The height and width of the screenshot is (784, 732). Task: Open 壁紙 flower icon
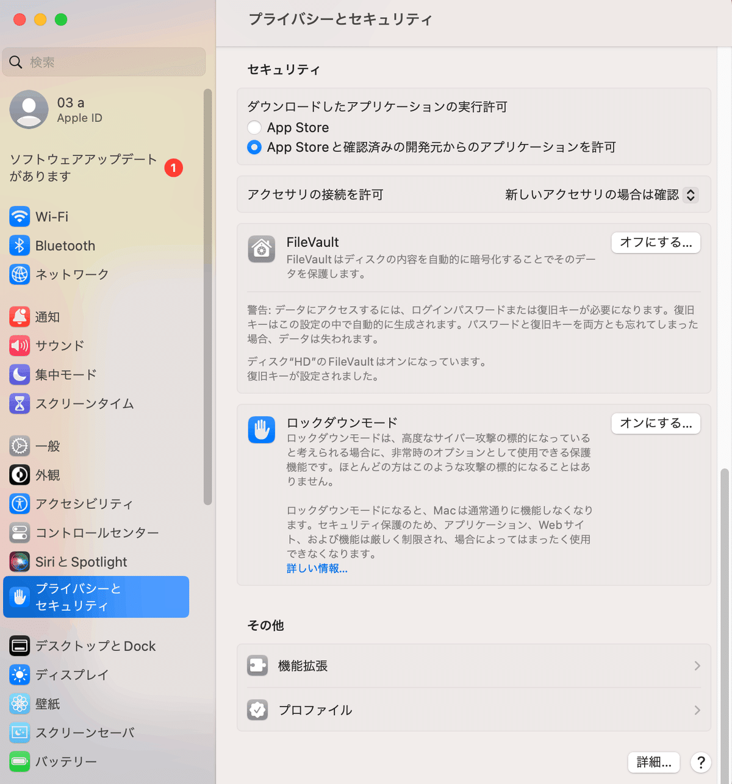(x=20, y=704)
